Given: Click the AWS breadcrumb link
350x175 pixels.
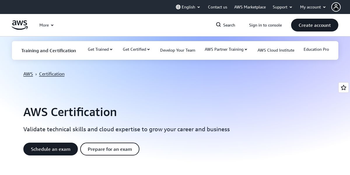Looking at the screenshot, I should click(x=28, y=74).
